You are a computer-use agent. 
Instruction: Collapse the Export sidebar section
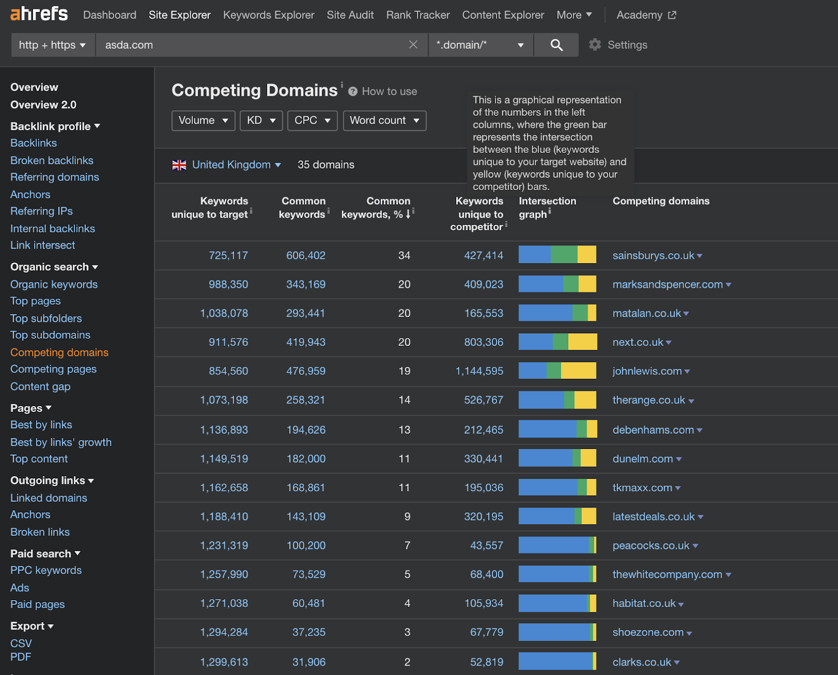32,626
